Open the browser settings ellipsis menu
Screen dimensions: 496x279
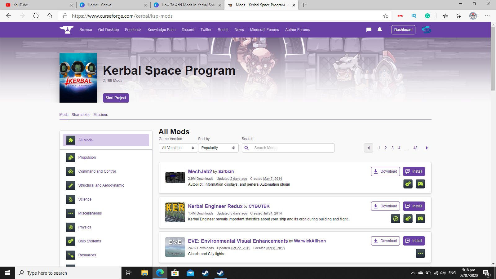pos(487,16)
